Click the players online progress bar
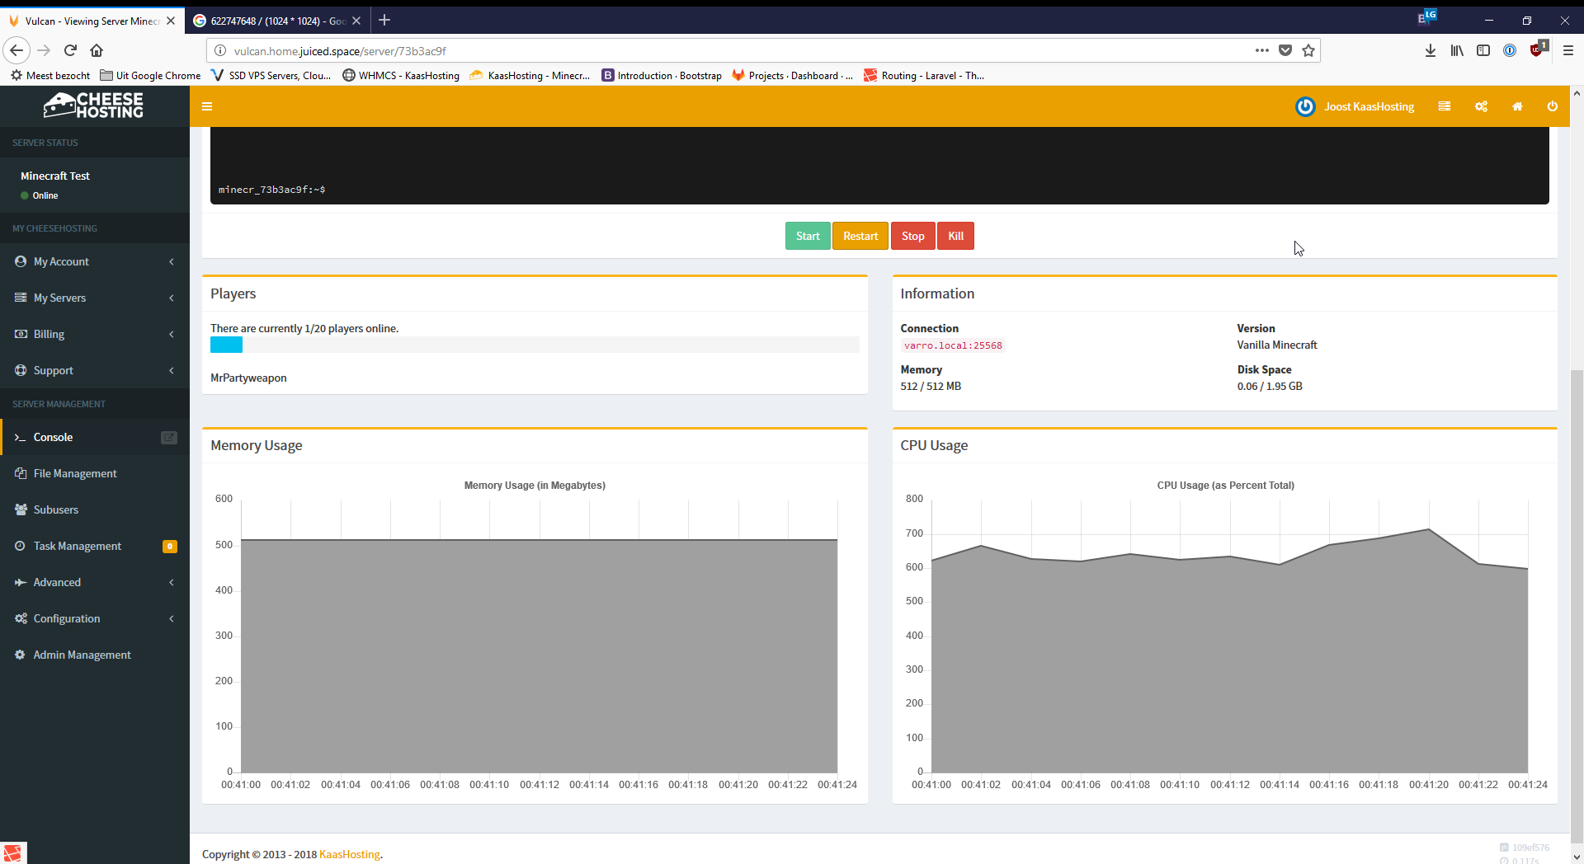 point(534,345)
